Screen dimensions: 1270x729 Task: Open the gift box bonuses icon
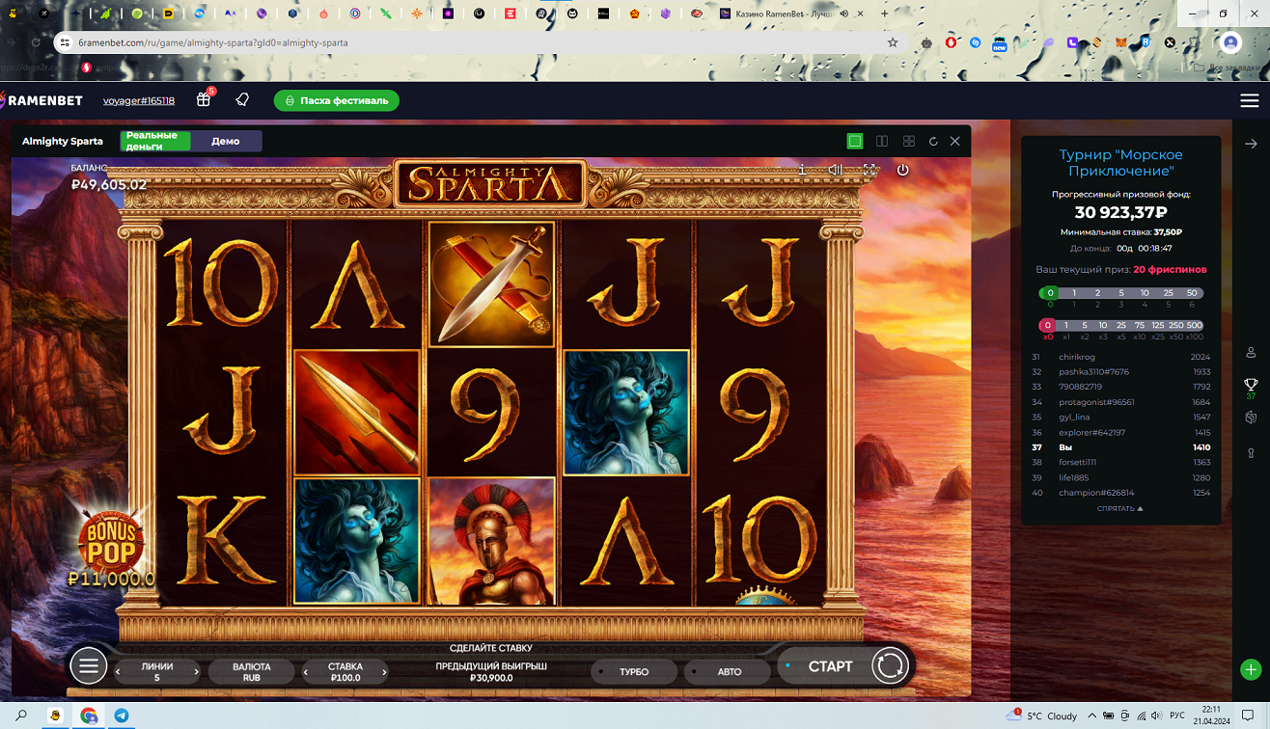point(204,100)
